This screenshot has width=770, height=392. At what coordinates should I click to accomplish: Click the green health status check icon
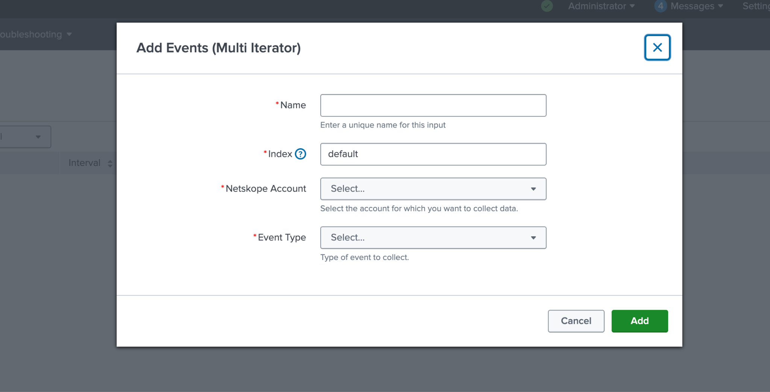point(547,6)
